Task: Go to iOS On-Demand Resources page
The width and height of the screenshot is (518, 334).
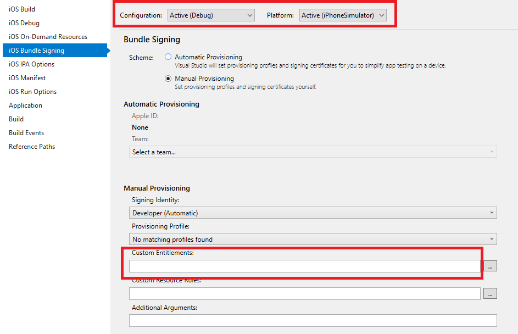Action: 48,37
